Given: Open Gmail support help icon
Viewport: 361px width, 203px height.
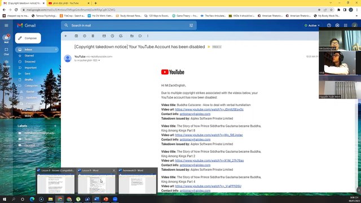Looking at the screenshot, I should pyautogui.click(x=329, y=25).
